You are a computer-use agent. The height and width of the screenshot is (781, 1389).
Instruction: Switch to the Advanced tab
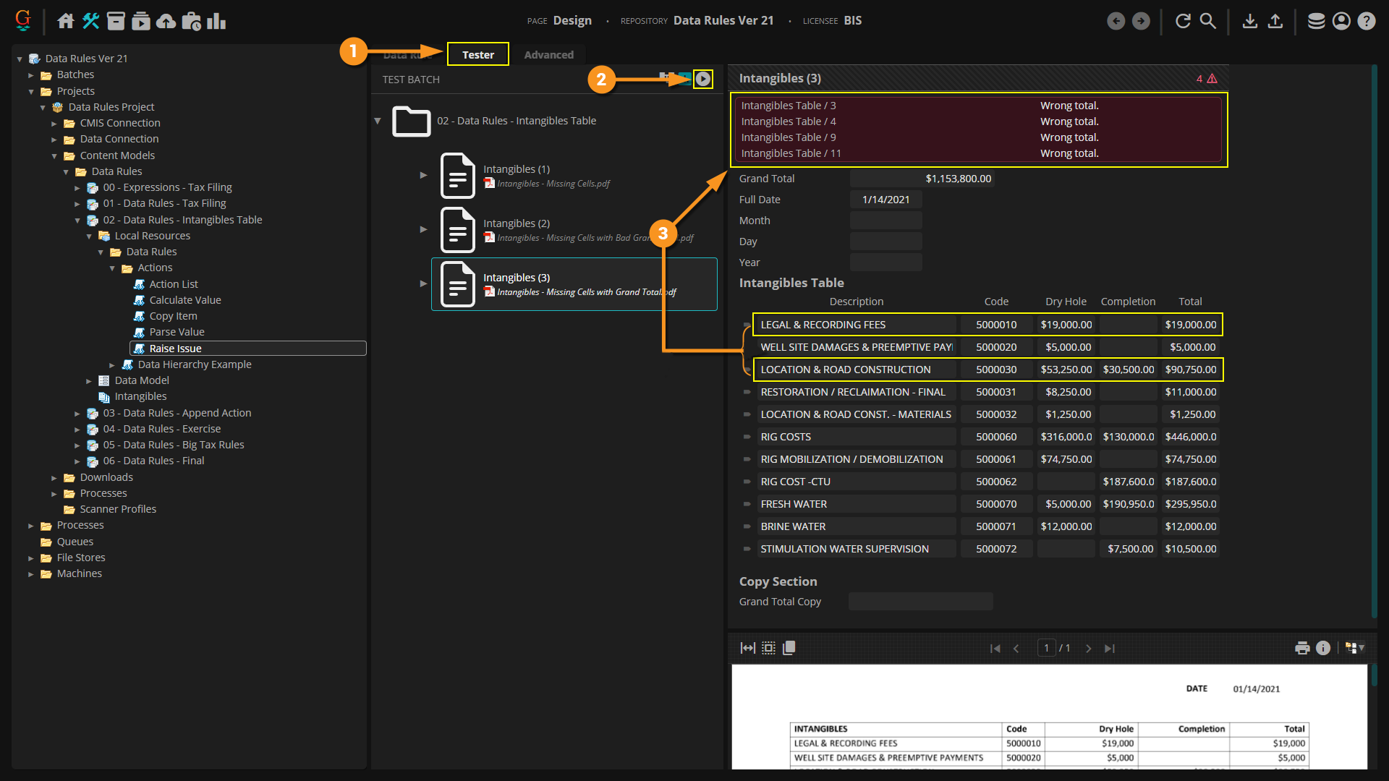point(548,55)
